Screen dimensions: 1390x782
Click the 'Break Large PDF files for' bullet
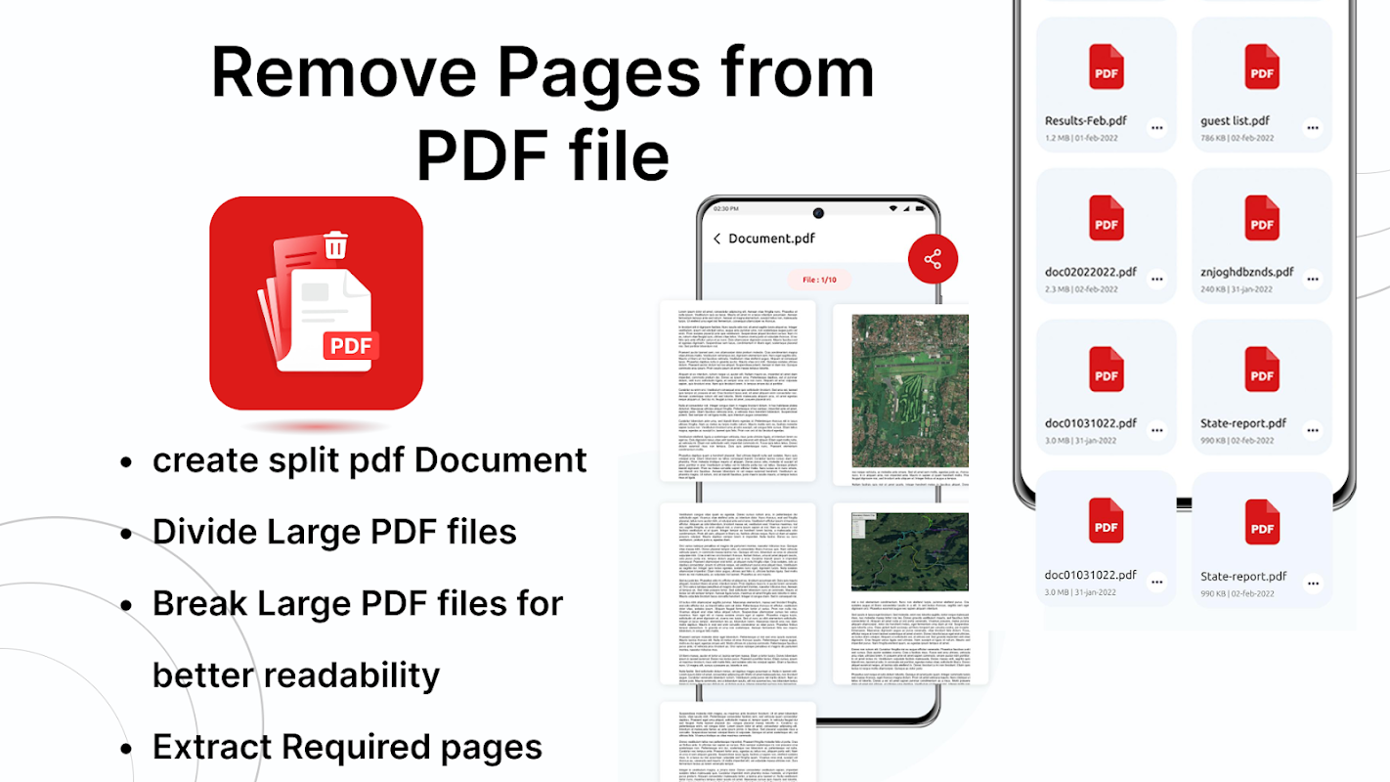[358, 603]
